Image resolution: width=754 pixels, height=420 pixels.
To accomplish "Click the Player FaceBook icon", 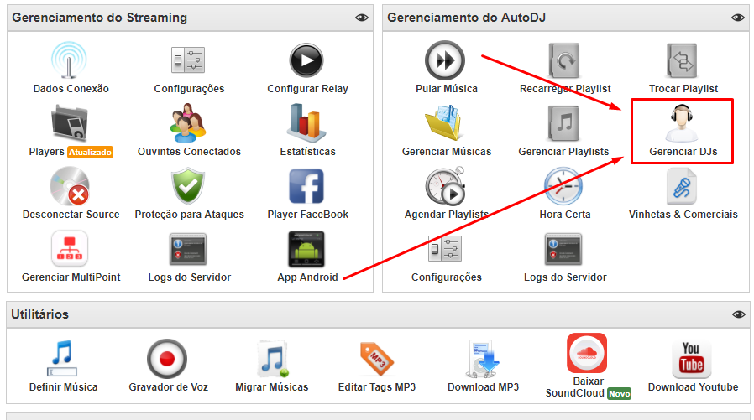I will (307, 186).
